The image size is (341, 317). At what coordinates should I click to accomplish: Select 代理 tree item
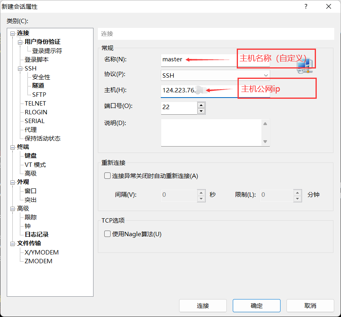[x=31, y=130]
